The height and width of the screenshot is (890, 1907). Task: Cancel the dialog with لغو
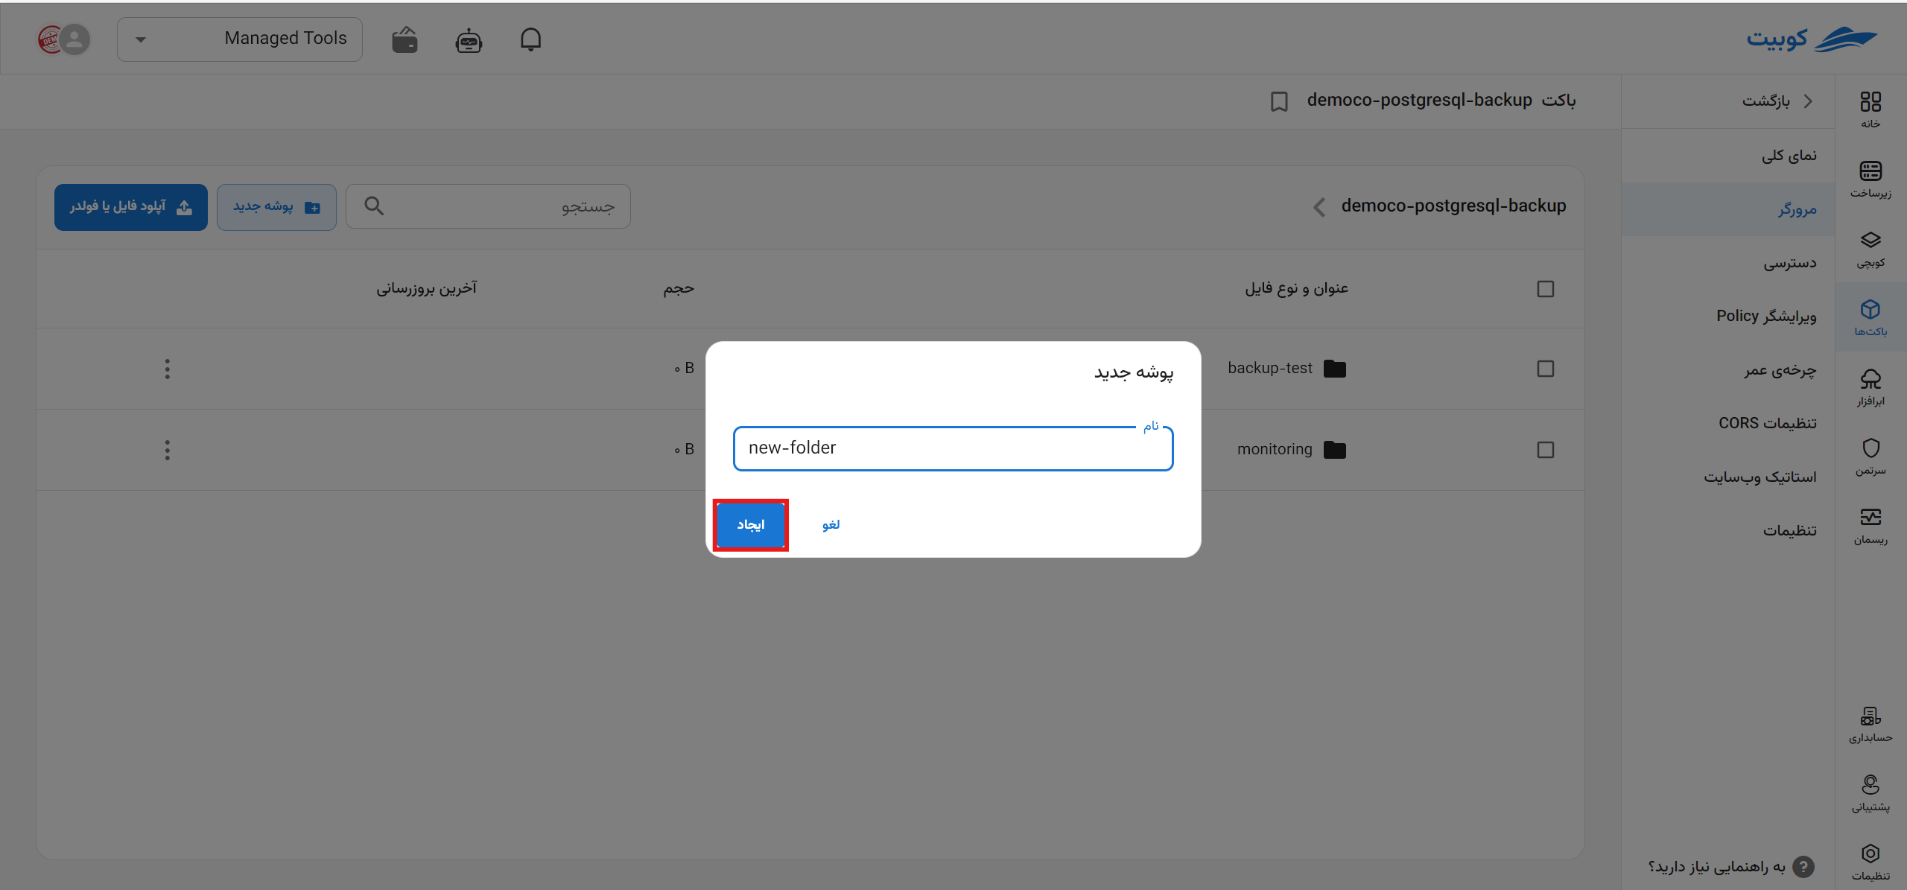coord(831,525)
